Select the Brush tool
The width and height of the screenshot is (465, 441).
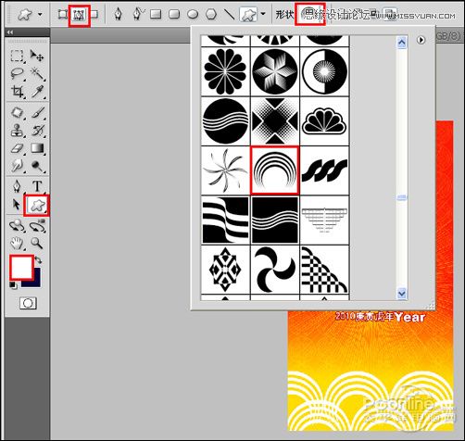(x=37, y=112)
